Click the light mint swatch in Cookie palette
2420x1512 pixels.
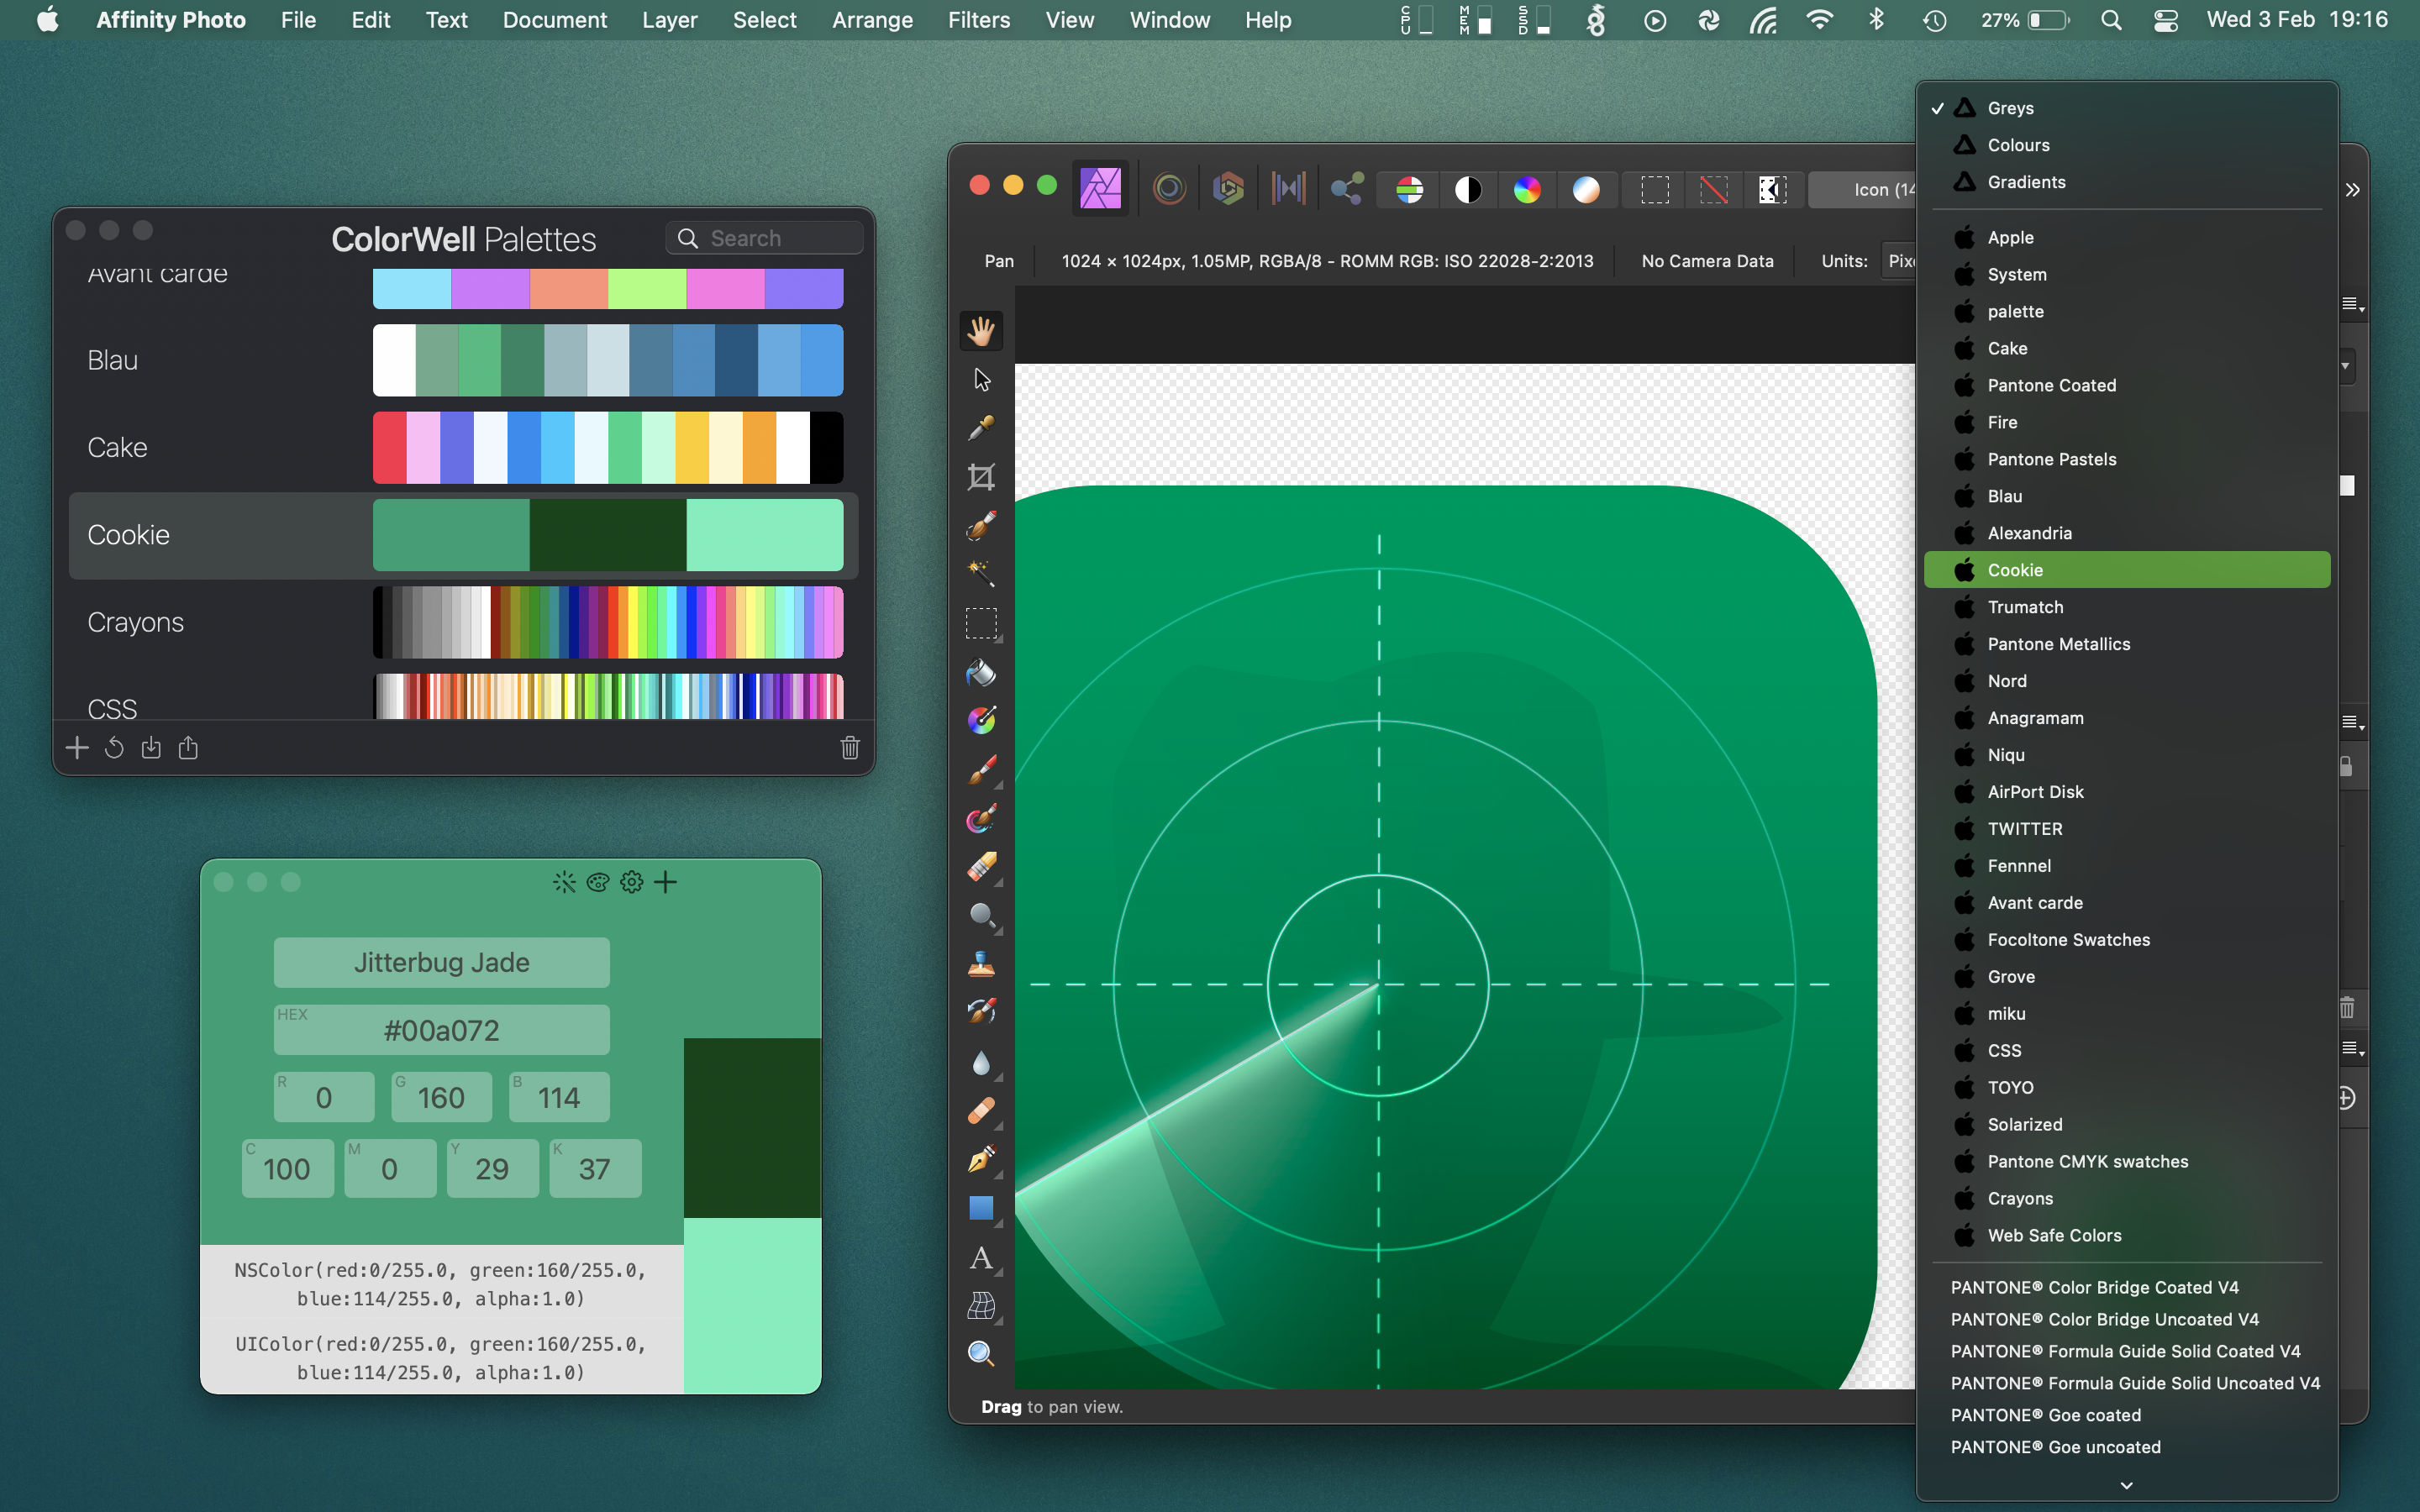pos(764,535)
